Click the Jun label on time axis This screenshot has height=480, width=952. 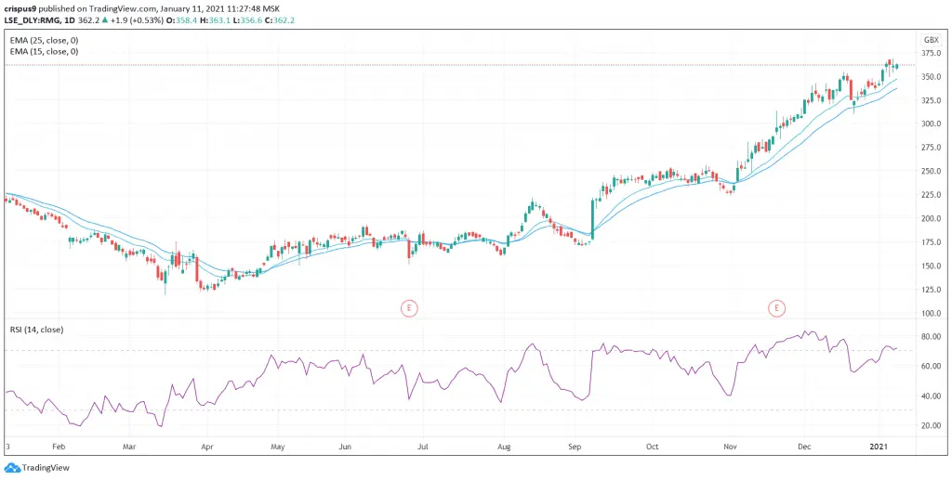click(346, 448)
